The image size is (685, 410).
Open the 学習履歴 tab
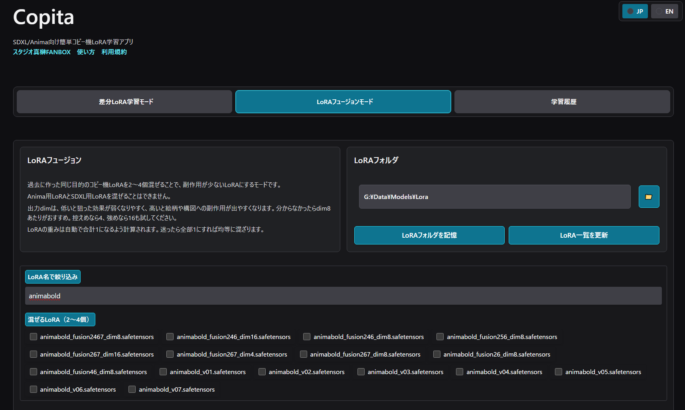(562, 102)
